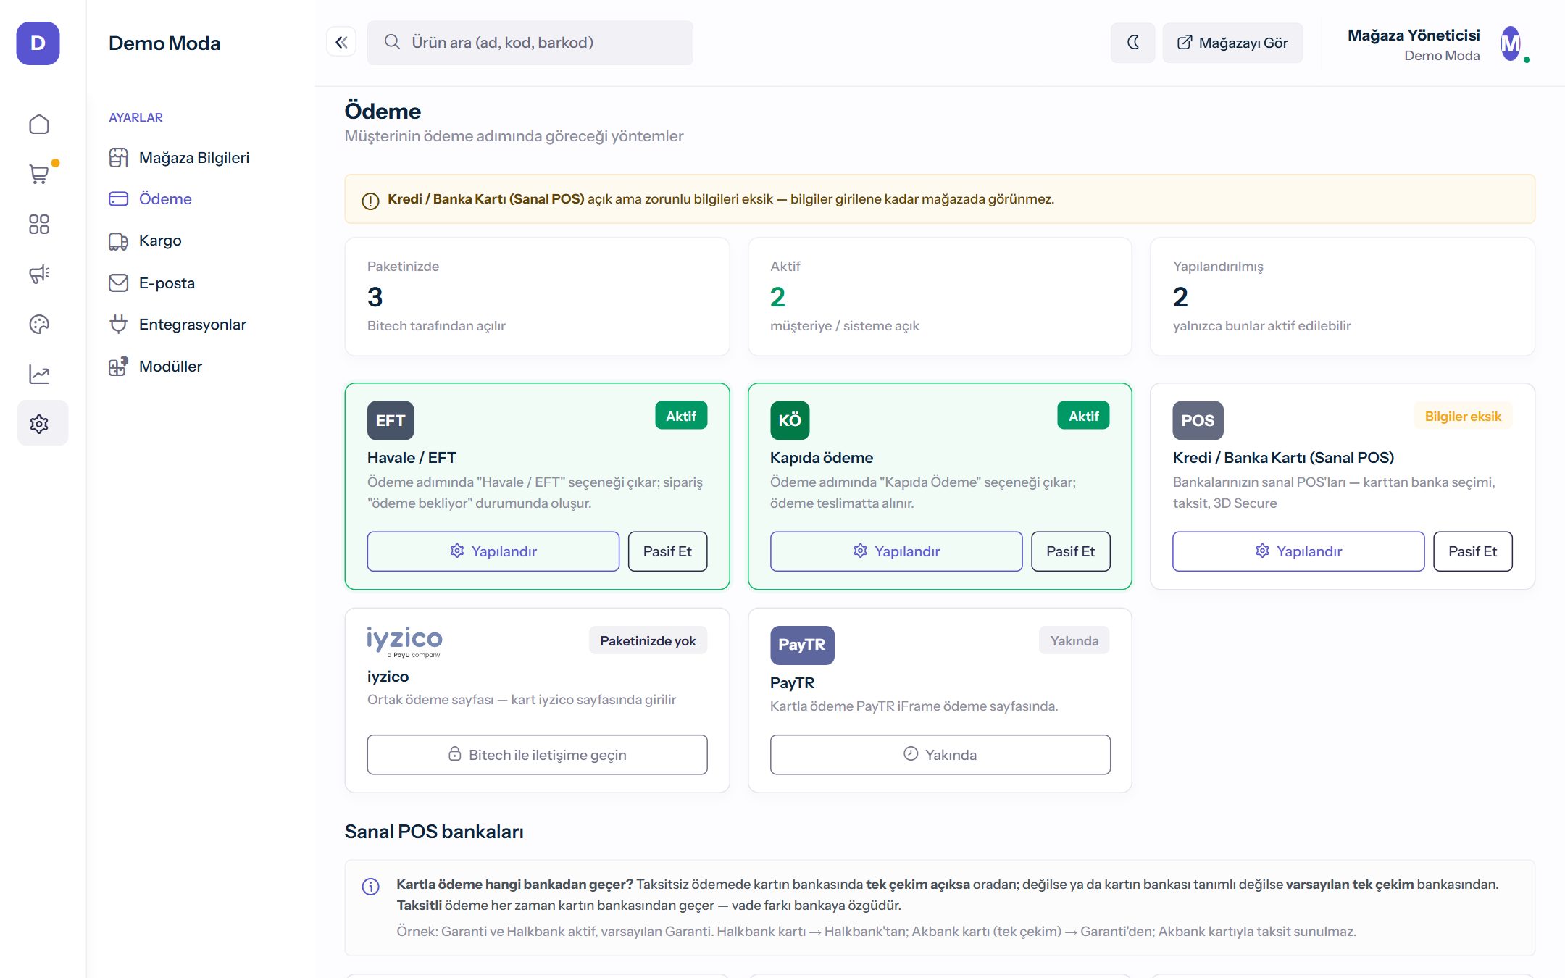Deactivate Sanal POS with Pasif Et
The width and height of the screenshot is (1565, 978).
tap(1472, 551)
